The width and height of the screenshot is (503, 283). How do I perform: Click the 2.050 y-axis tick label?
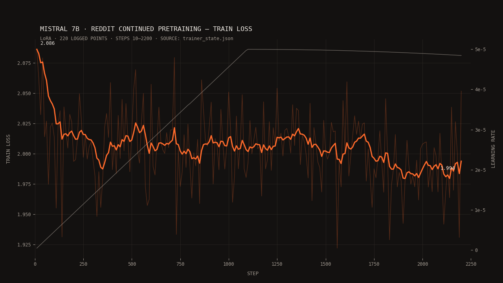[24, 93]
